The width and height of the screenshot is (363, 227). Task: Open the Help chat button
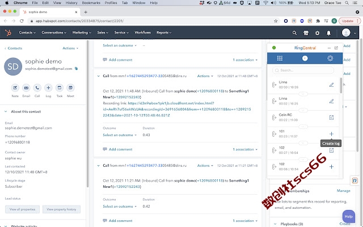tap(349, 217)
